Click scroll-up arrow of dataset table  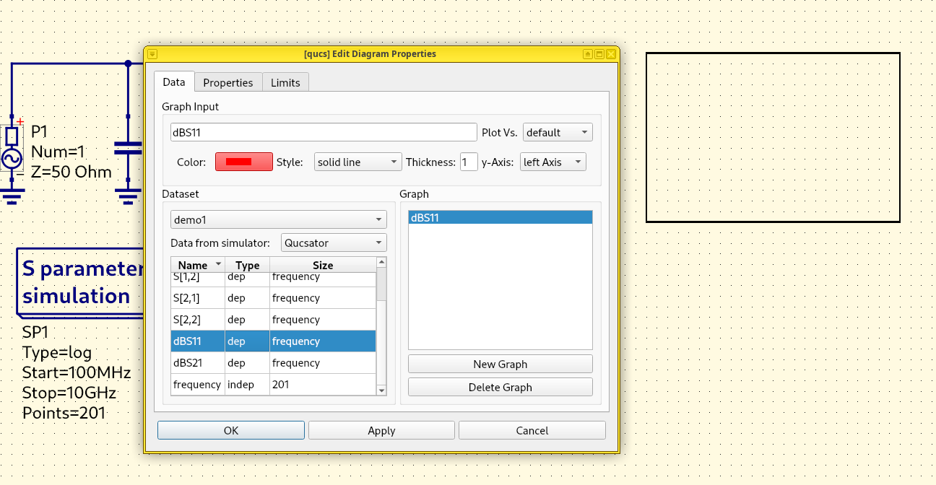click(382, 263)
